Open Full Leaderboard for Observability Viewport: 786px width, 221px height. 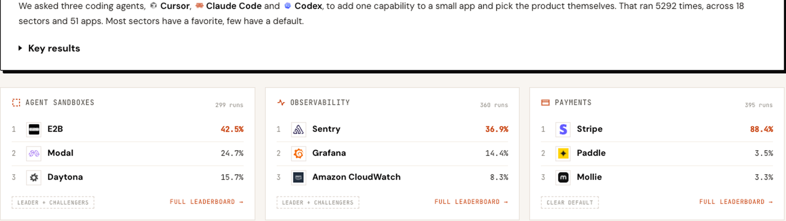pyautogui.click(x=471, y=202)
